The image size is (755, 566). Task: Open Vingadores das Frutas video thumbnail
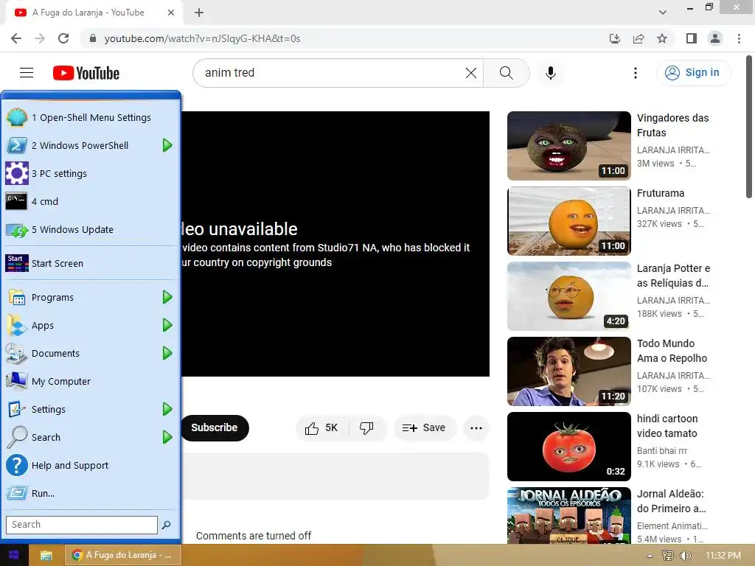coord(568,146)
